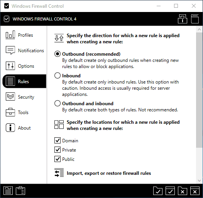Click the window with checkmark icon

tap(170, 191)
